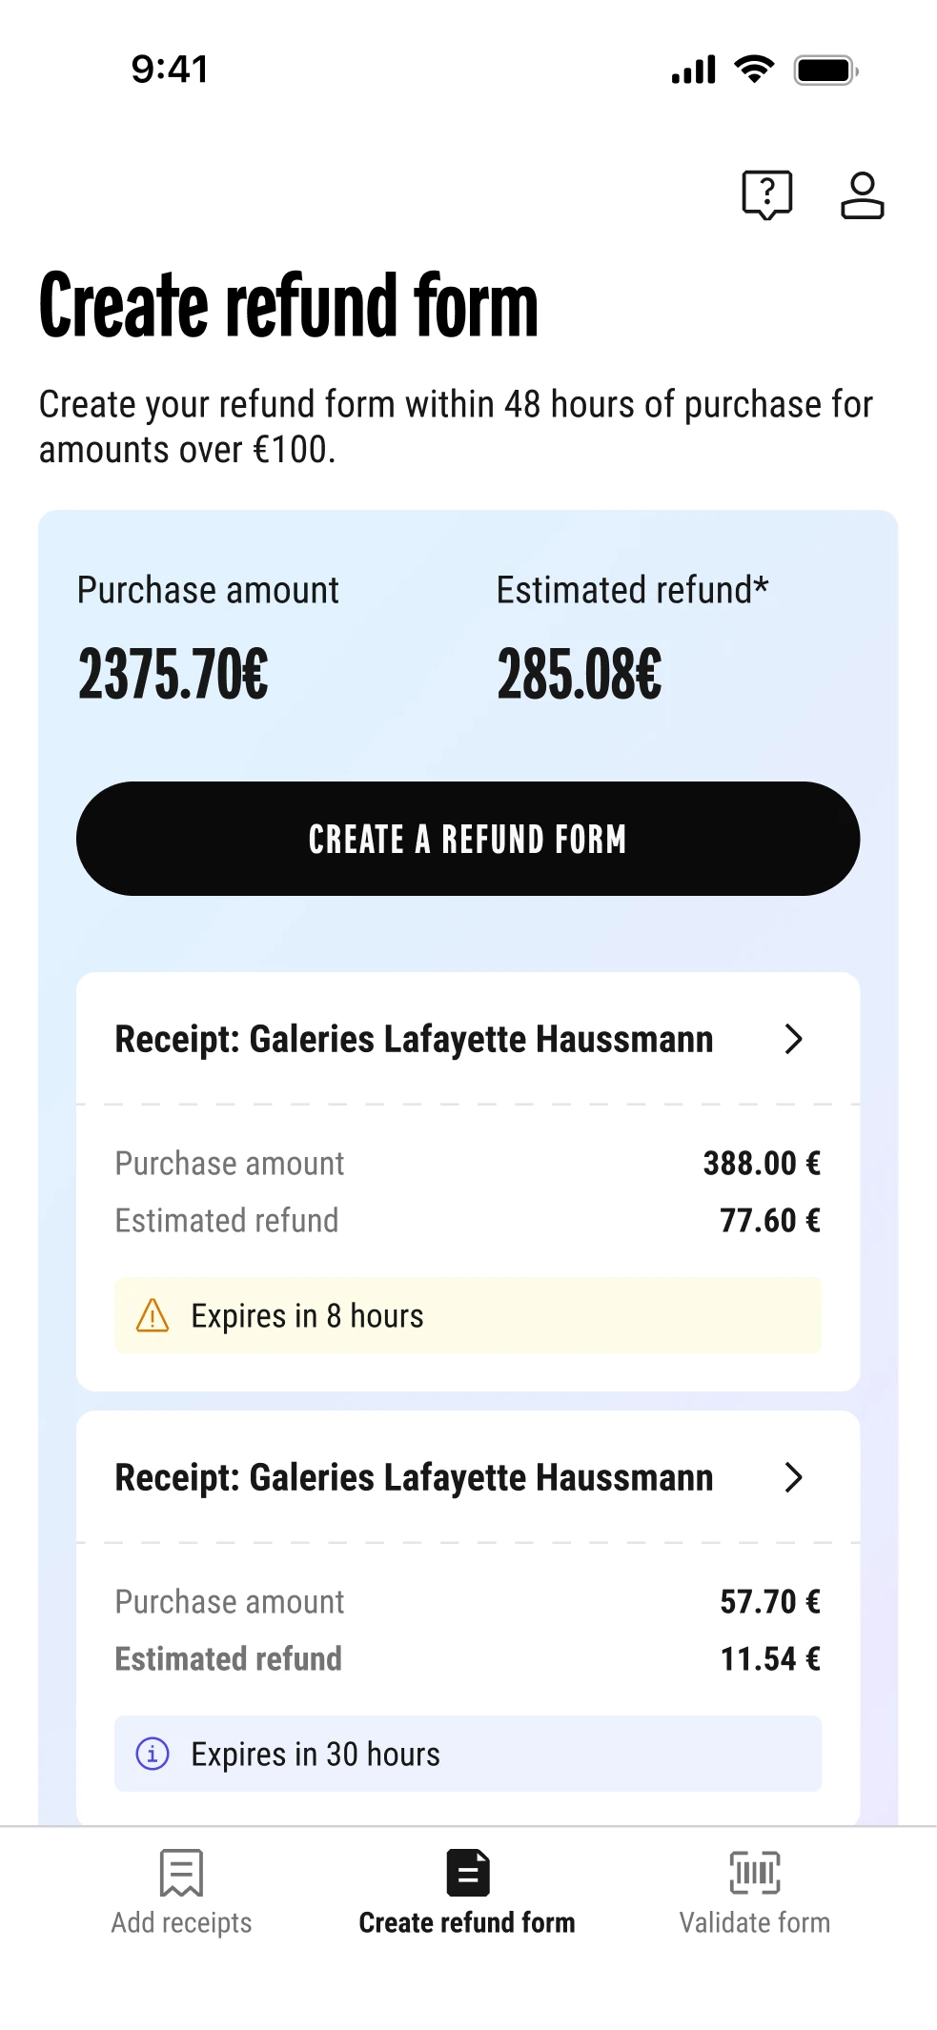
Task: Open the 57.70 € receipt title
Action: click(x=414, y=1477)
